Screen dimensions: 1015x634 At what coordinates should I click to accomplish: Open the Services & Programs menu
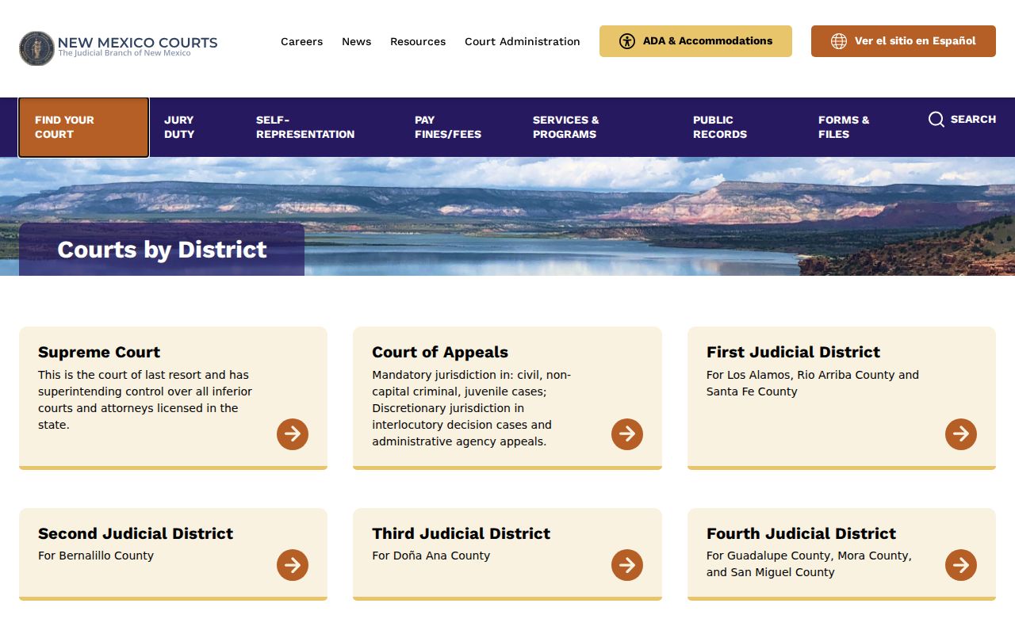click(x=566, y=128)
